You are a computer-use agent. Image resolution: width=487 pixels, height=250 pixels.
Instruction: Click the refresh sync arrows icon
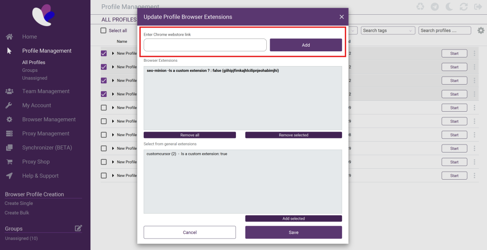pos(464,7)
